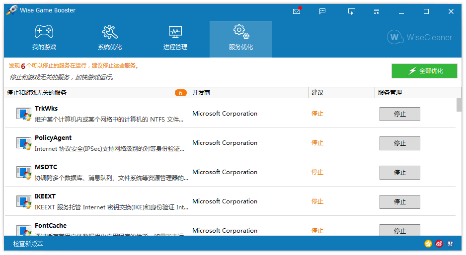Stop the IKEEXT service
The image size is (466, 255).
coord(399,202)
